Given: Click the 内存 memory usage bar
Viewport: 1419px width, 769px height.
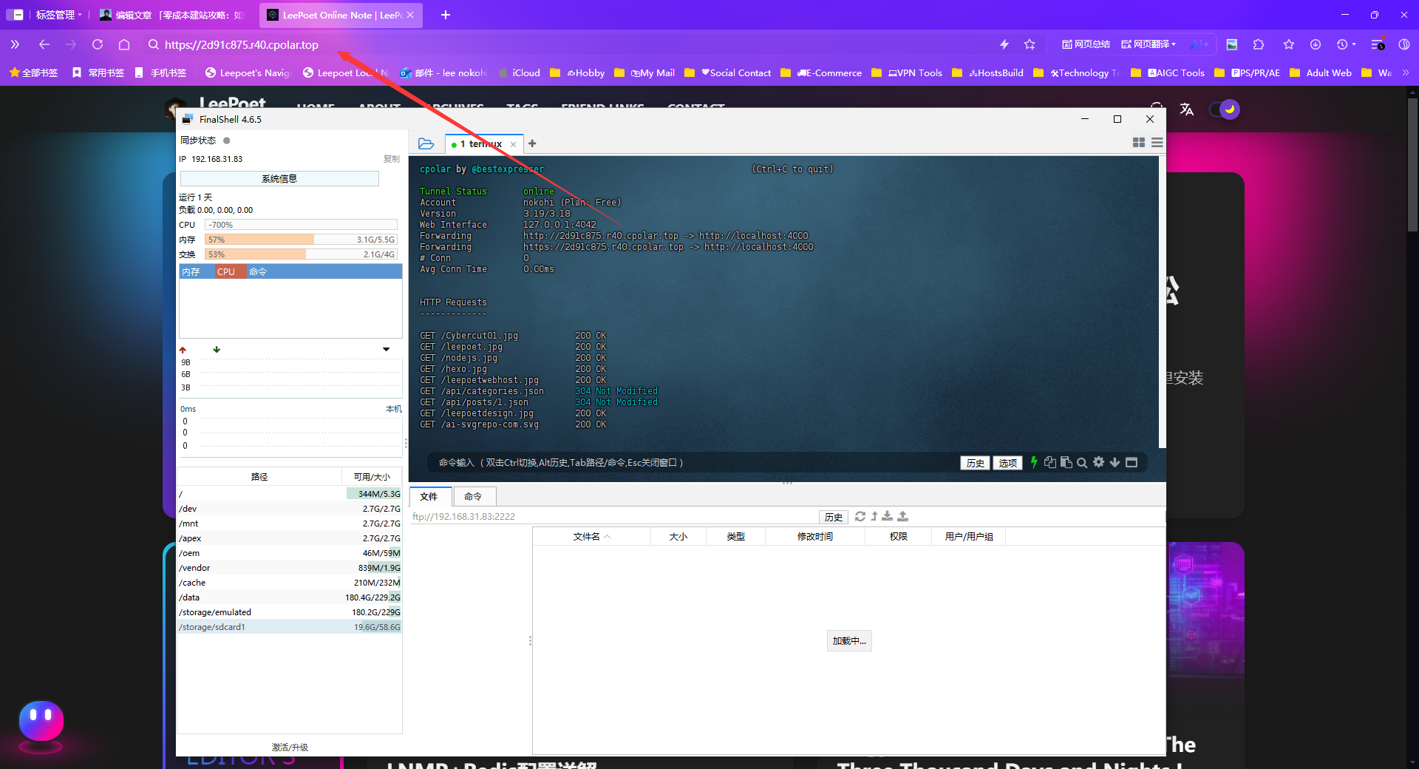Looking at the screenshot, I should 301,240.
